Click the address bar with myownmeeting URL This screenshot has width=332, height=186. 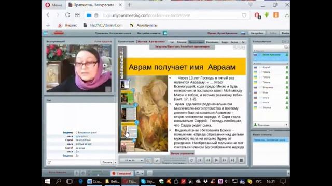pyautogui.click(x=167, y=16)
